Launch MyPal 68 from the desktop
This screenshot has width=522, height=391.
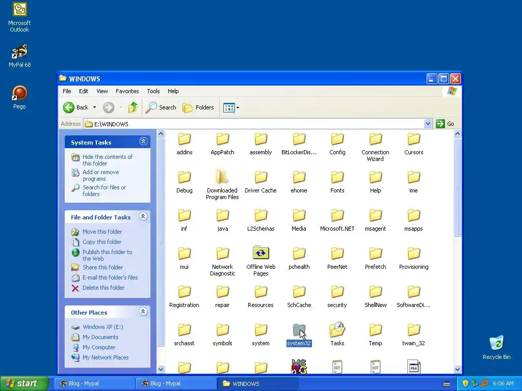[x=19, y=55]
